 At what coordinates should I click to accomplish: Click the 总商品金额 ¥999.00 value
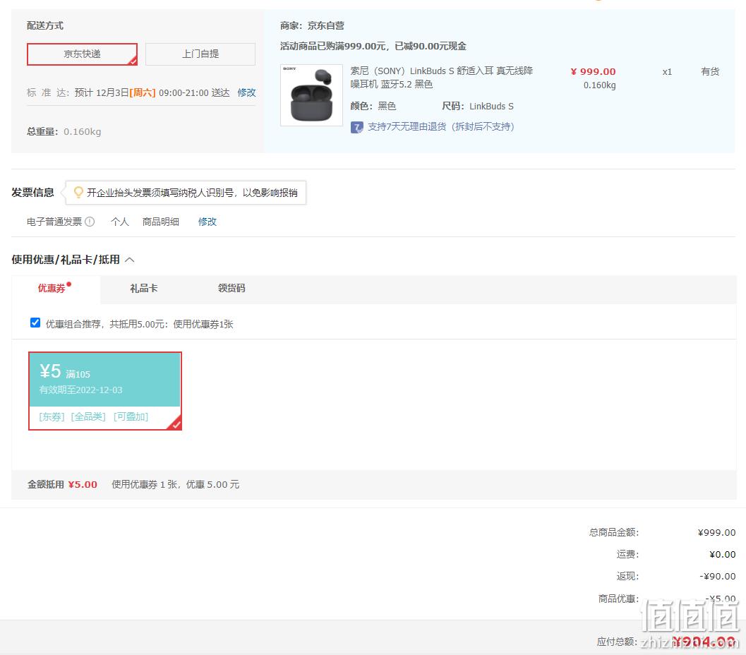[x=716, y=533]
